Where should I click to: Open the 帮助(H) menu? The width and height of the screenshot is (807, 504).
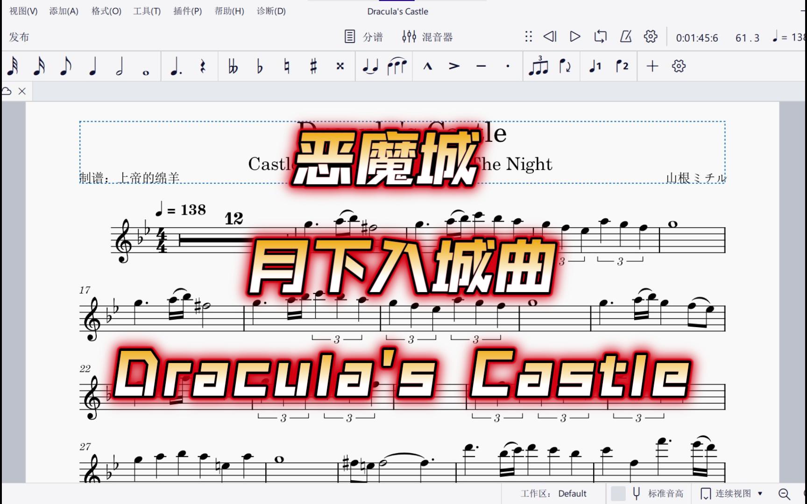(x=229, y=11)
